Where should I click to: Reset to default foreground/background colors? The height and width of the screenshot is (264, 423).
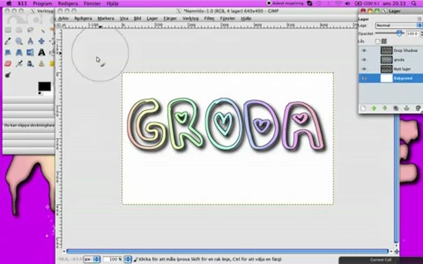pos(40,93)
